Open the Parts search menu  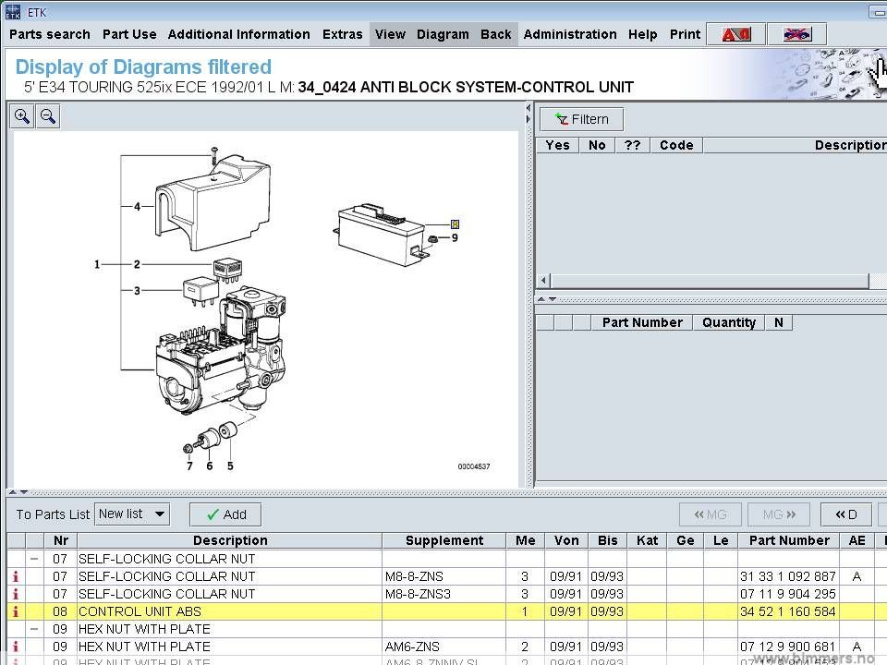coord(50,34)
